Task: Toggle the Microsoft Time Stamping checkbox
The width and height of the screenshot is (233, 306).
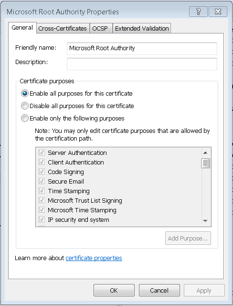Action: (42, 210)
